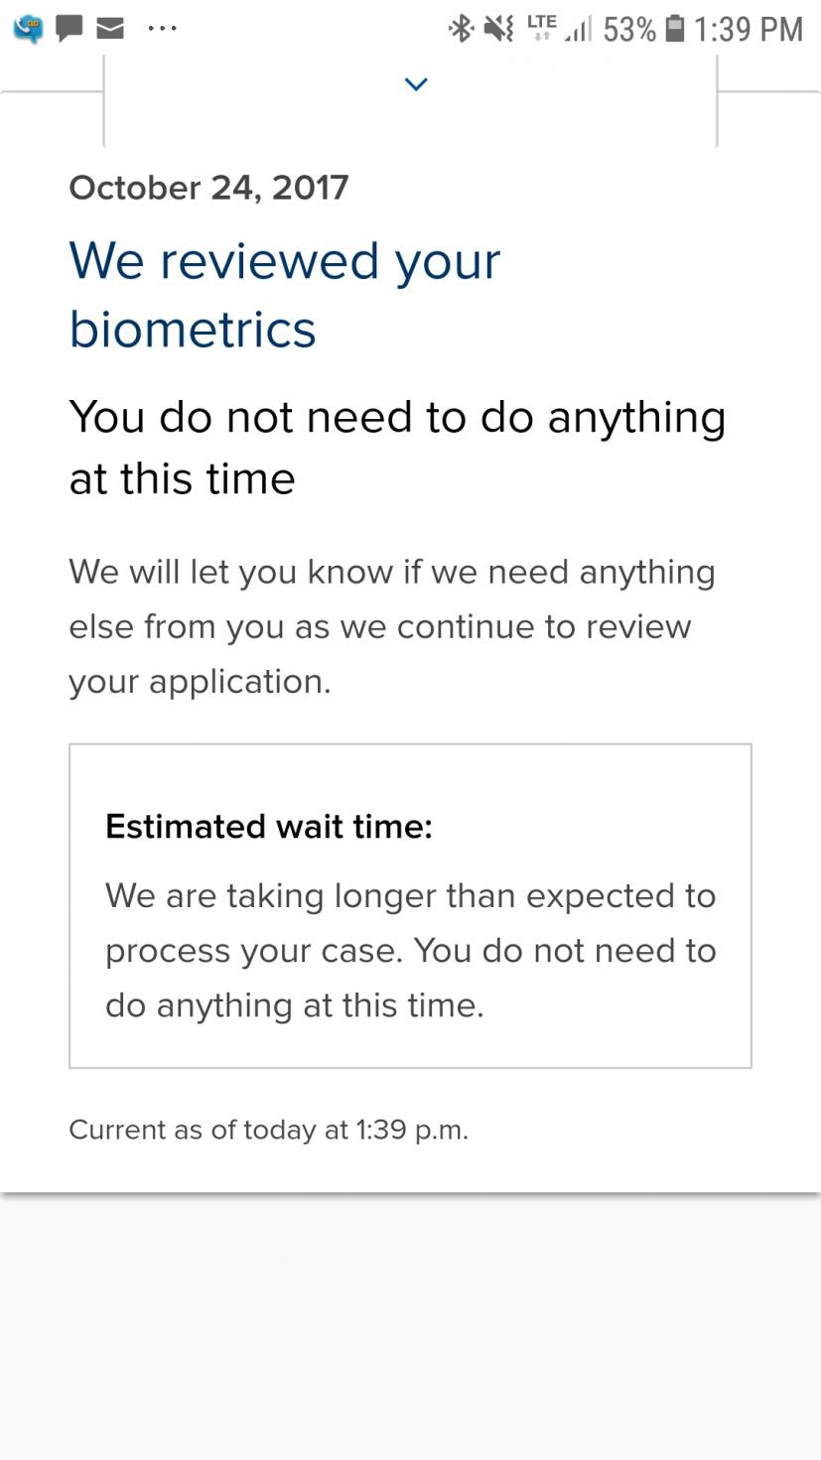Tap the call notification icon in status bar
The height and width of the screenshot is (1460, 821).
[x=28, y=30]
